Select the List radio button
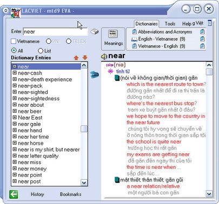Viewport: 219px width, 204px height. pyautogui.click(x=41, y=51)
